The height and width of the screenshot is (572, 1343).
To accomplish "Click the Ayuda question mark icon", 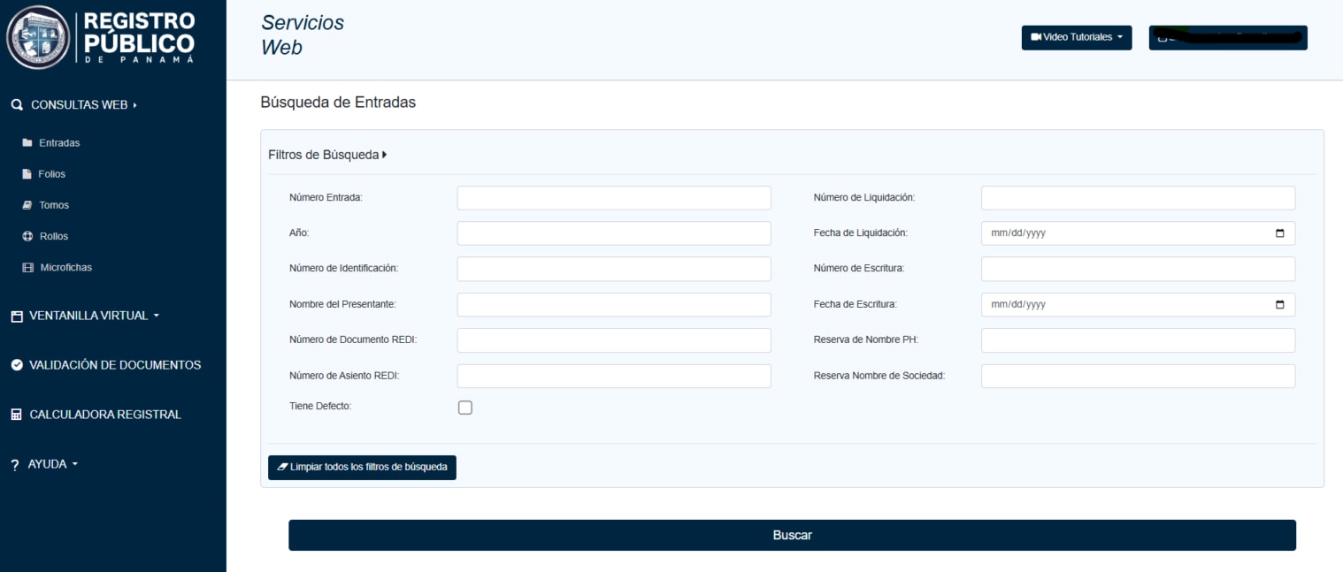I will (x=14, y=465).
